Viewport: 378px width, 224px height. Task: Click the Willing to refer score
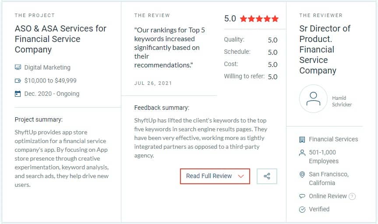point(272,77)
